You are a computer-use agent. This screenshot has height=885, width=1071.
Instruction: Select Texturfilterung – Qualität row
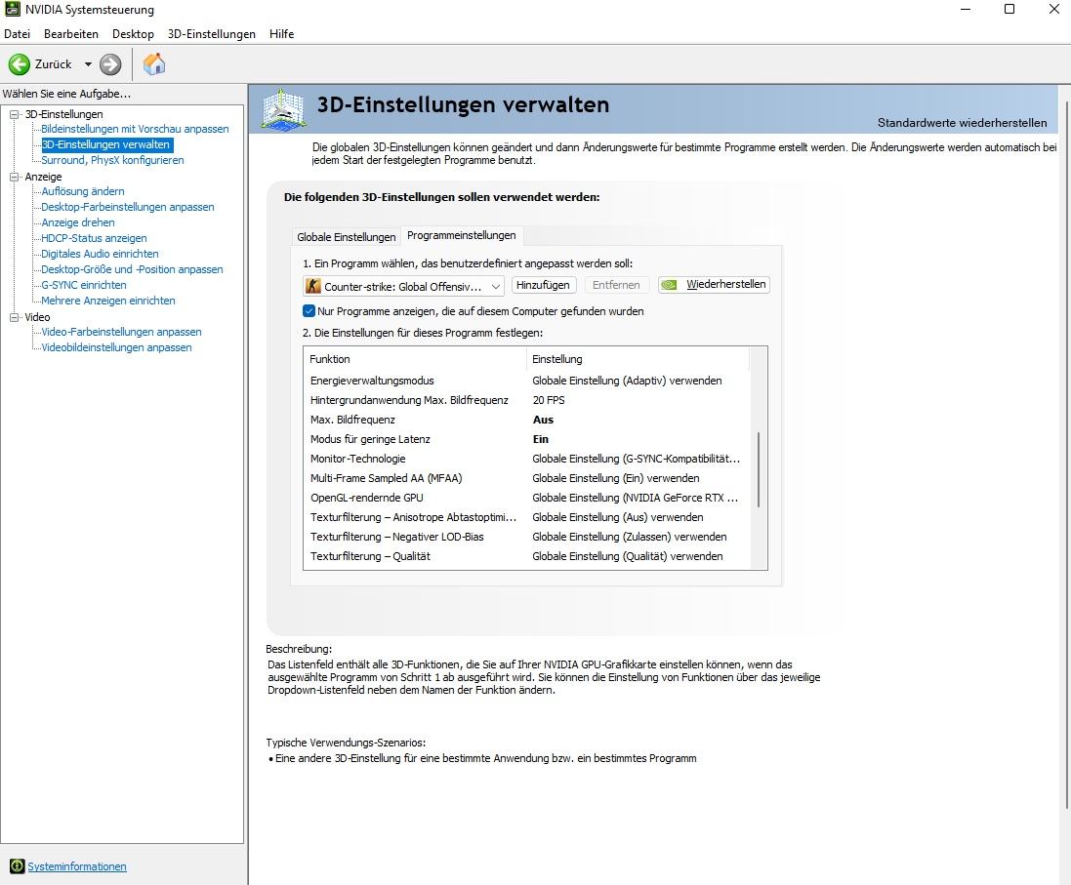(526, 556)
